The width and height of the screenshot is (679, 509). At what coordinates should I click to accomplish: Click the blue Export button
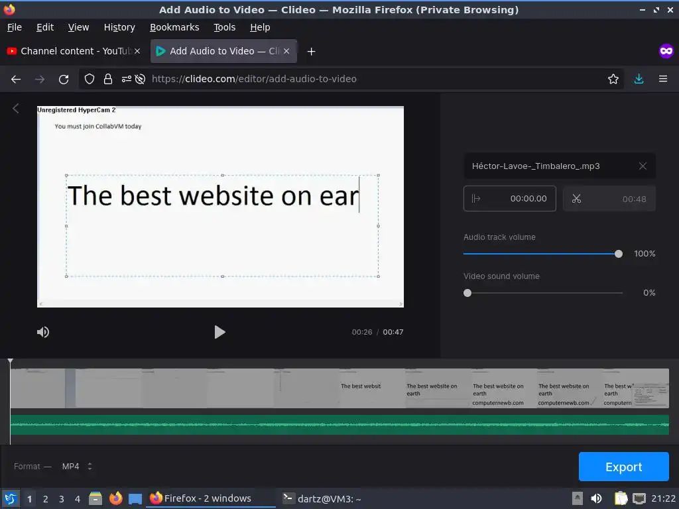click(623, 467)
